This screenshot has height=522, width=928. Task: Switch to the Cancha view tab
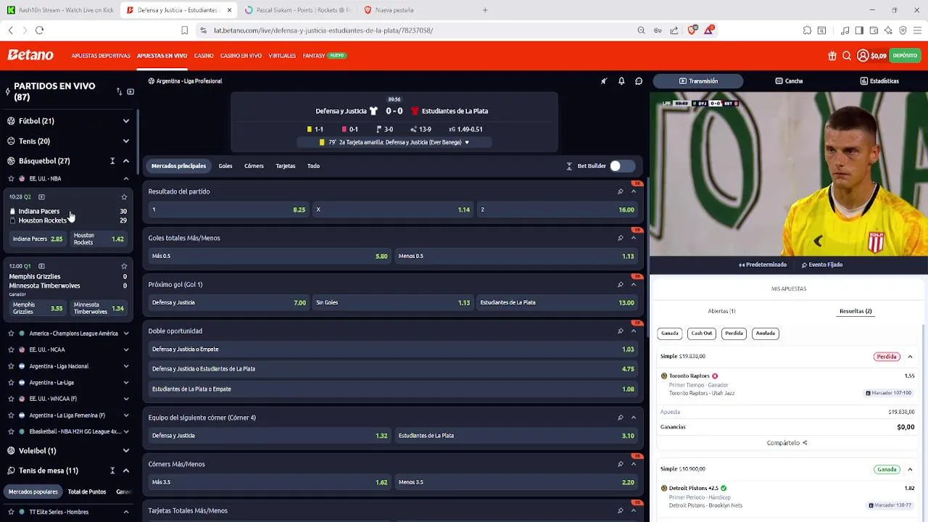(x=789, y=81)
